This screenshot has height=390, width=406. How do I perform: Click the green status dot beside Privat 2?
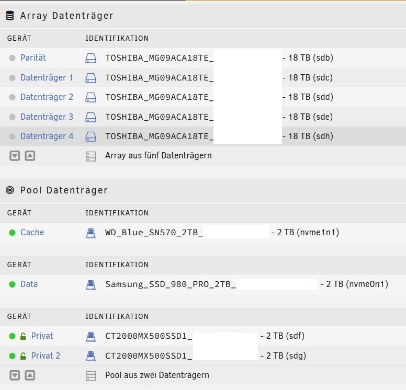[12, 356]
